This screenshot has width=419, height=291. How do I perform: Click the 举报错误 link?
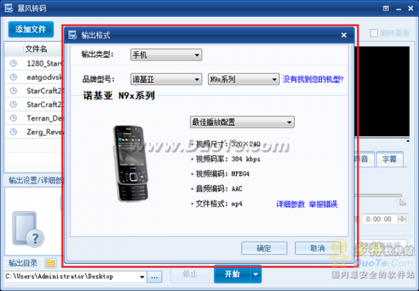pyautogui.click(x=323, y=204)
